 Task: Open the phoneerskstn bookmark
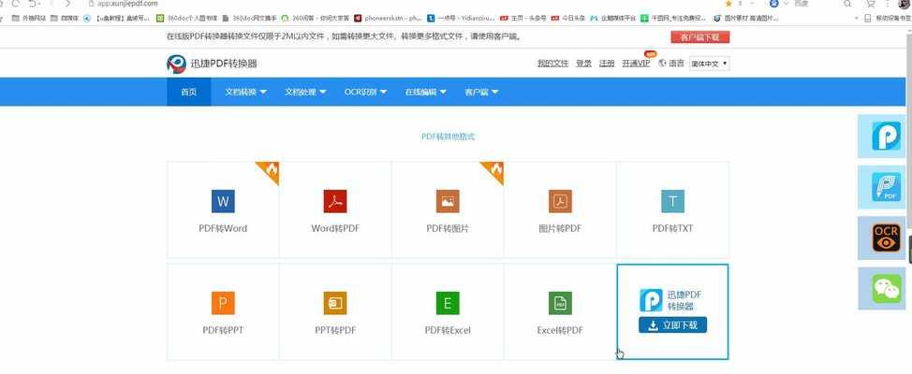coord(388,18)
